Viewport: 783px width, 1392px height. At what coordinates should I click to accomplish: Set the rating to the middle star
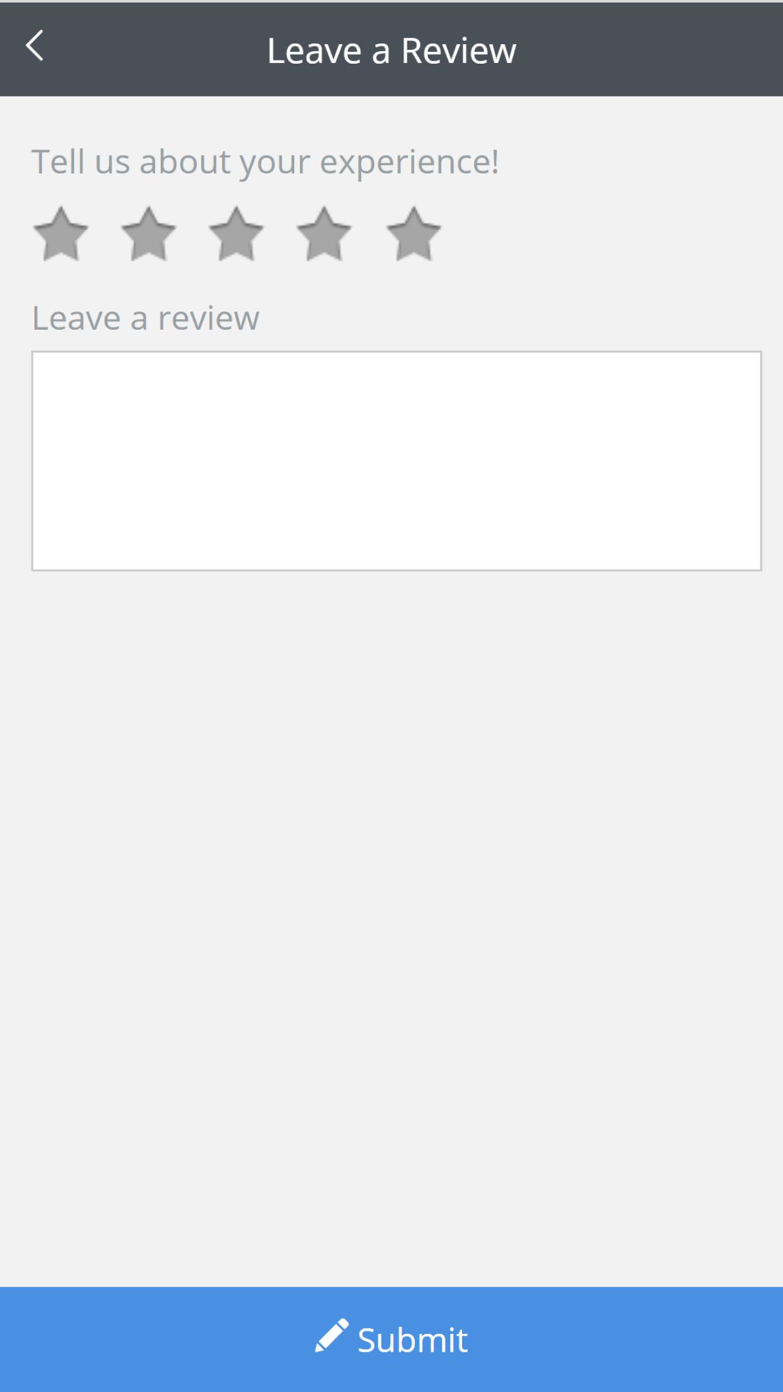pos(236,234)
